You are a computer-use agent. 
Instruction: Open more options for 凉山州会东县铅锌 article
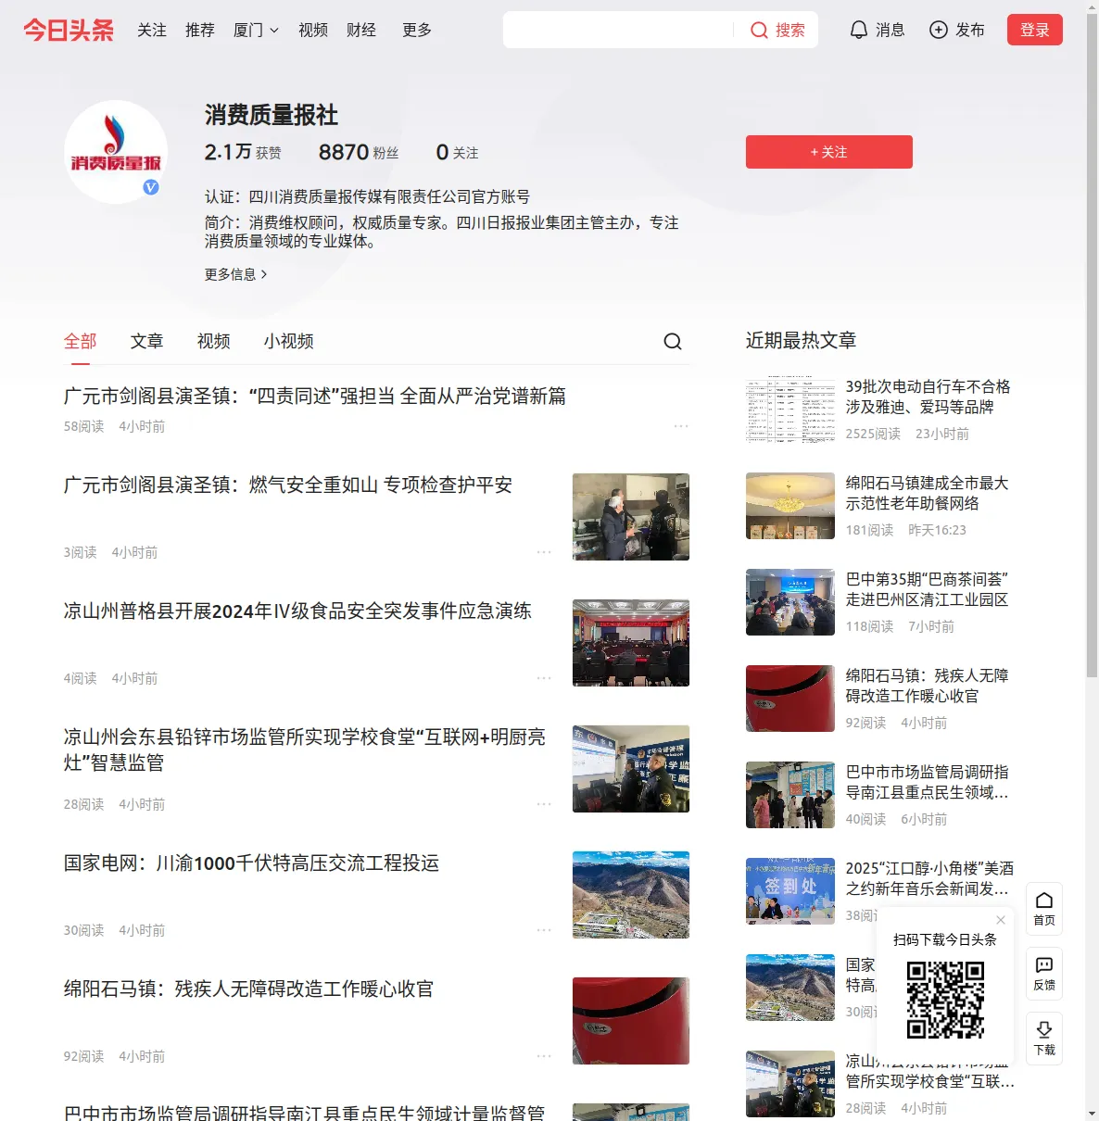(x=544, y=804)
